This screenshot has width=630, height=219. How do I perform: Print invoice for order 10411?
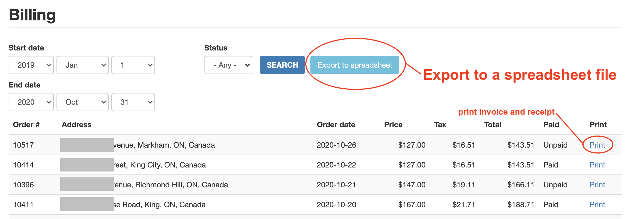coord(597,205)
